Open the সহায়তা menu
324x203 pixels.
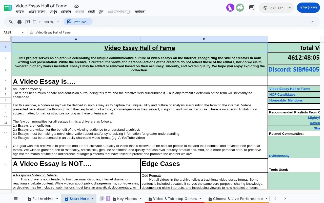(140, 12)
